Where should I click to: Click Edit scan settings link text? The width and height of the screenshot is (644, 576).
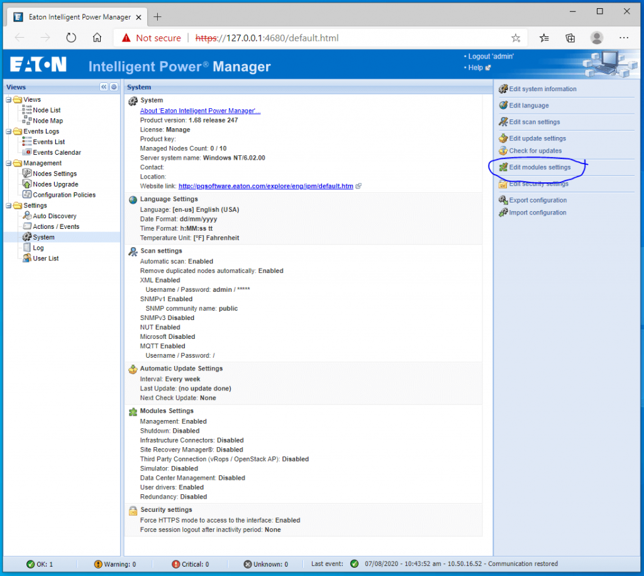click(535, 122)
